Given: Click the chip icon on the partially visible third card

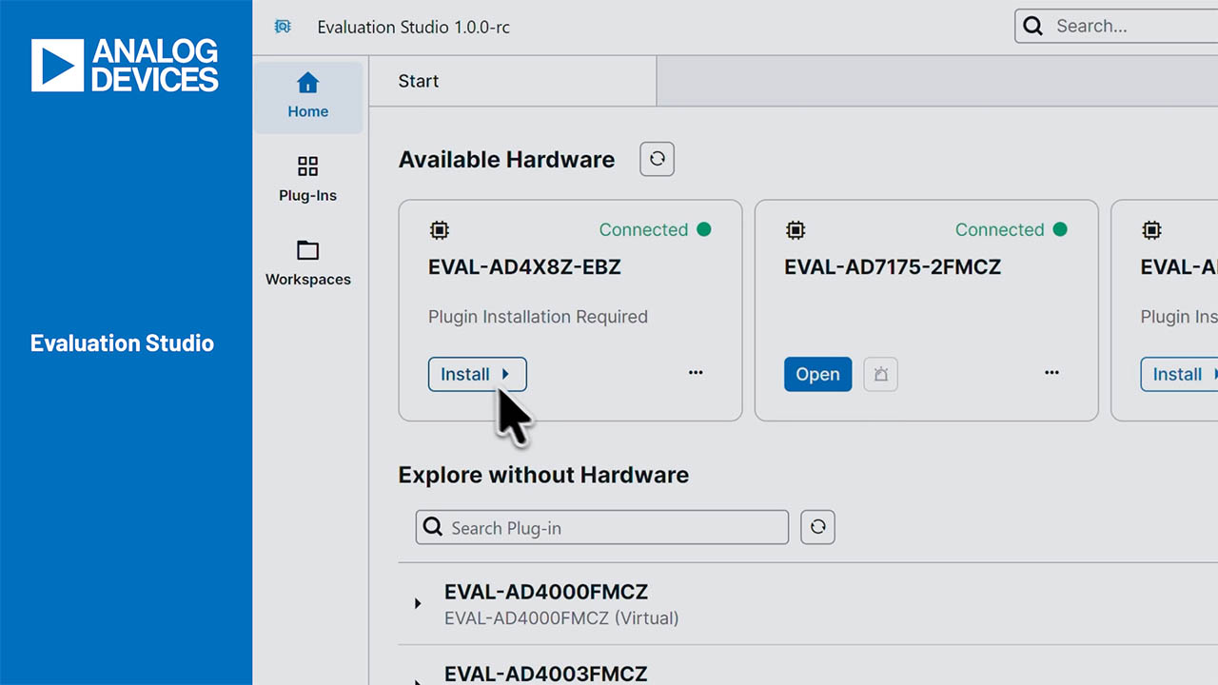Looking at the screenshot, I should point(1150,229).
